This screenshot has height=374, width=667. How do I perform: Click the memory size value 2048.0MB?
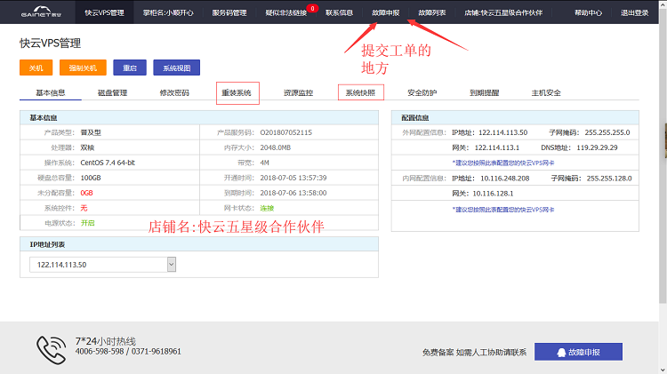[275, 147]
